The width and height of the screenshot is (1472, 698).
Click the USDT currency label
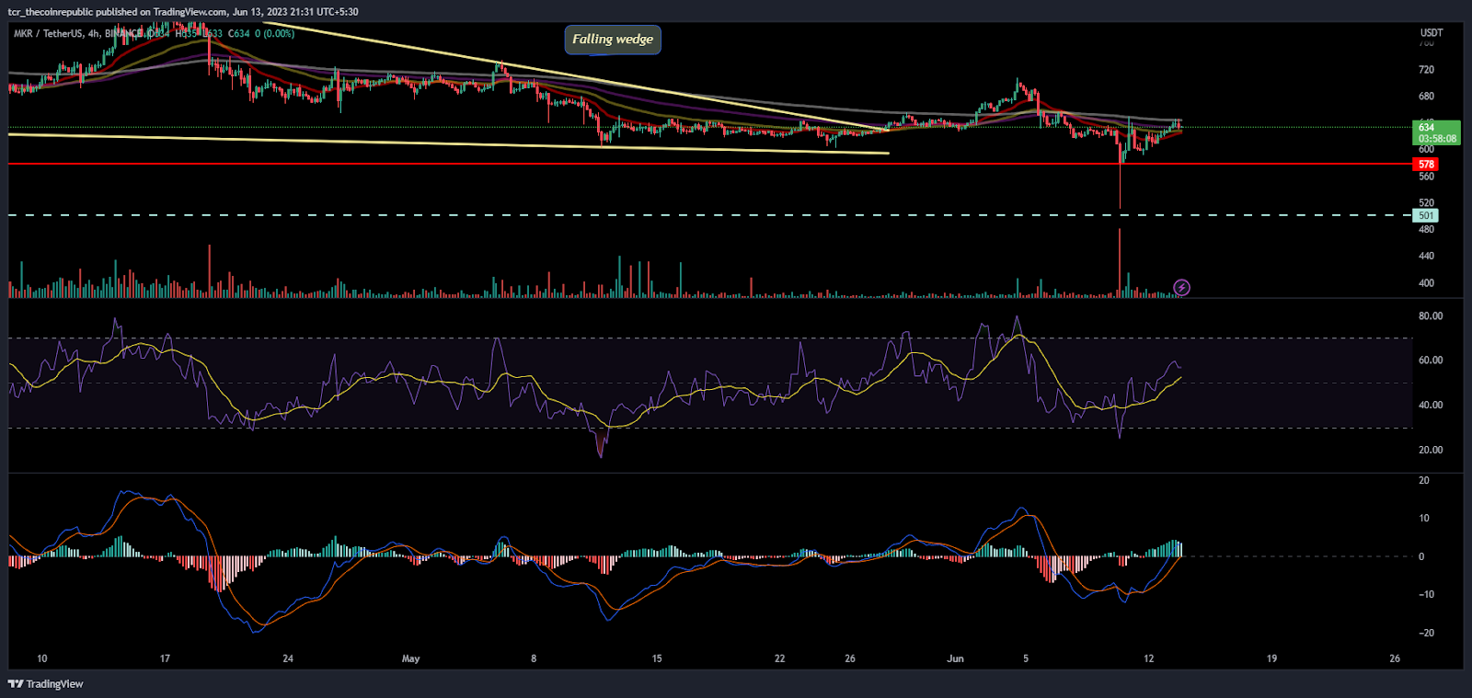1431,33
